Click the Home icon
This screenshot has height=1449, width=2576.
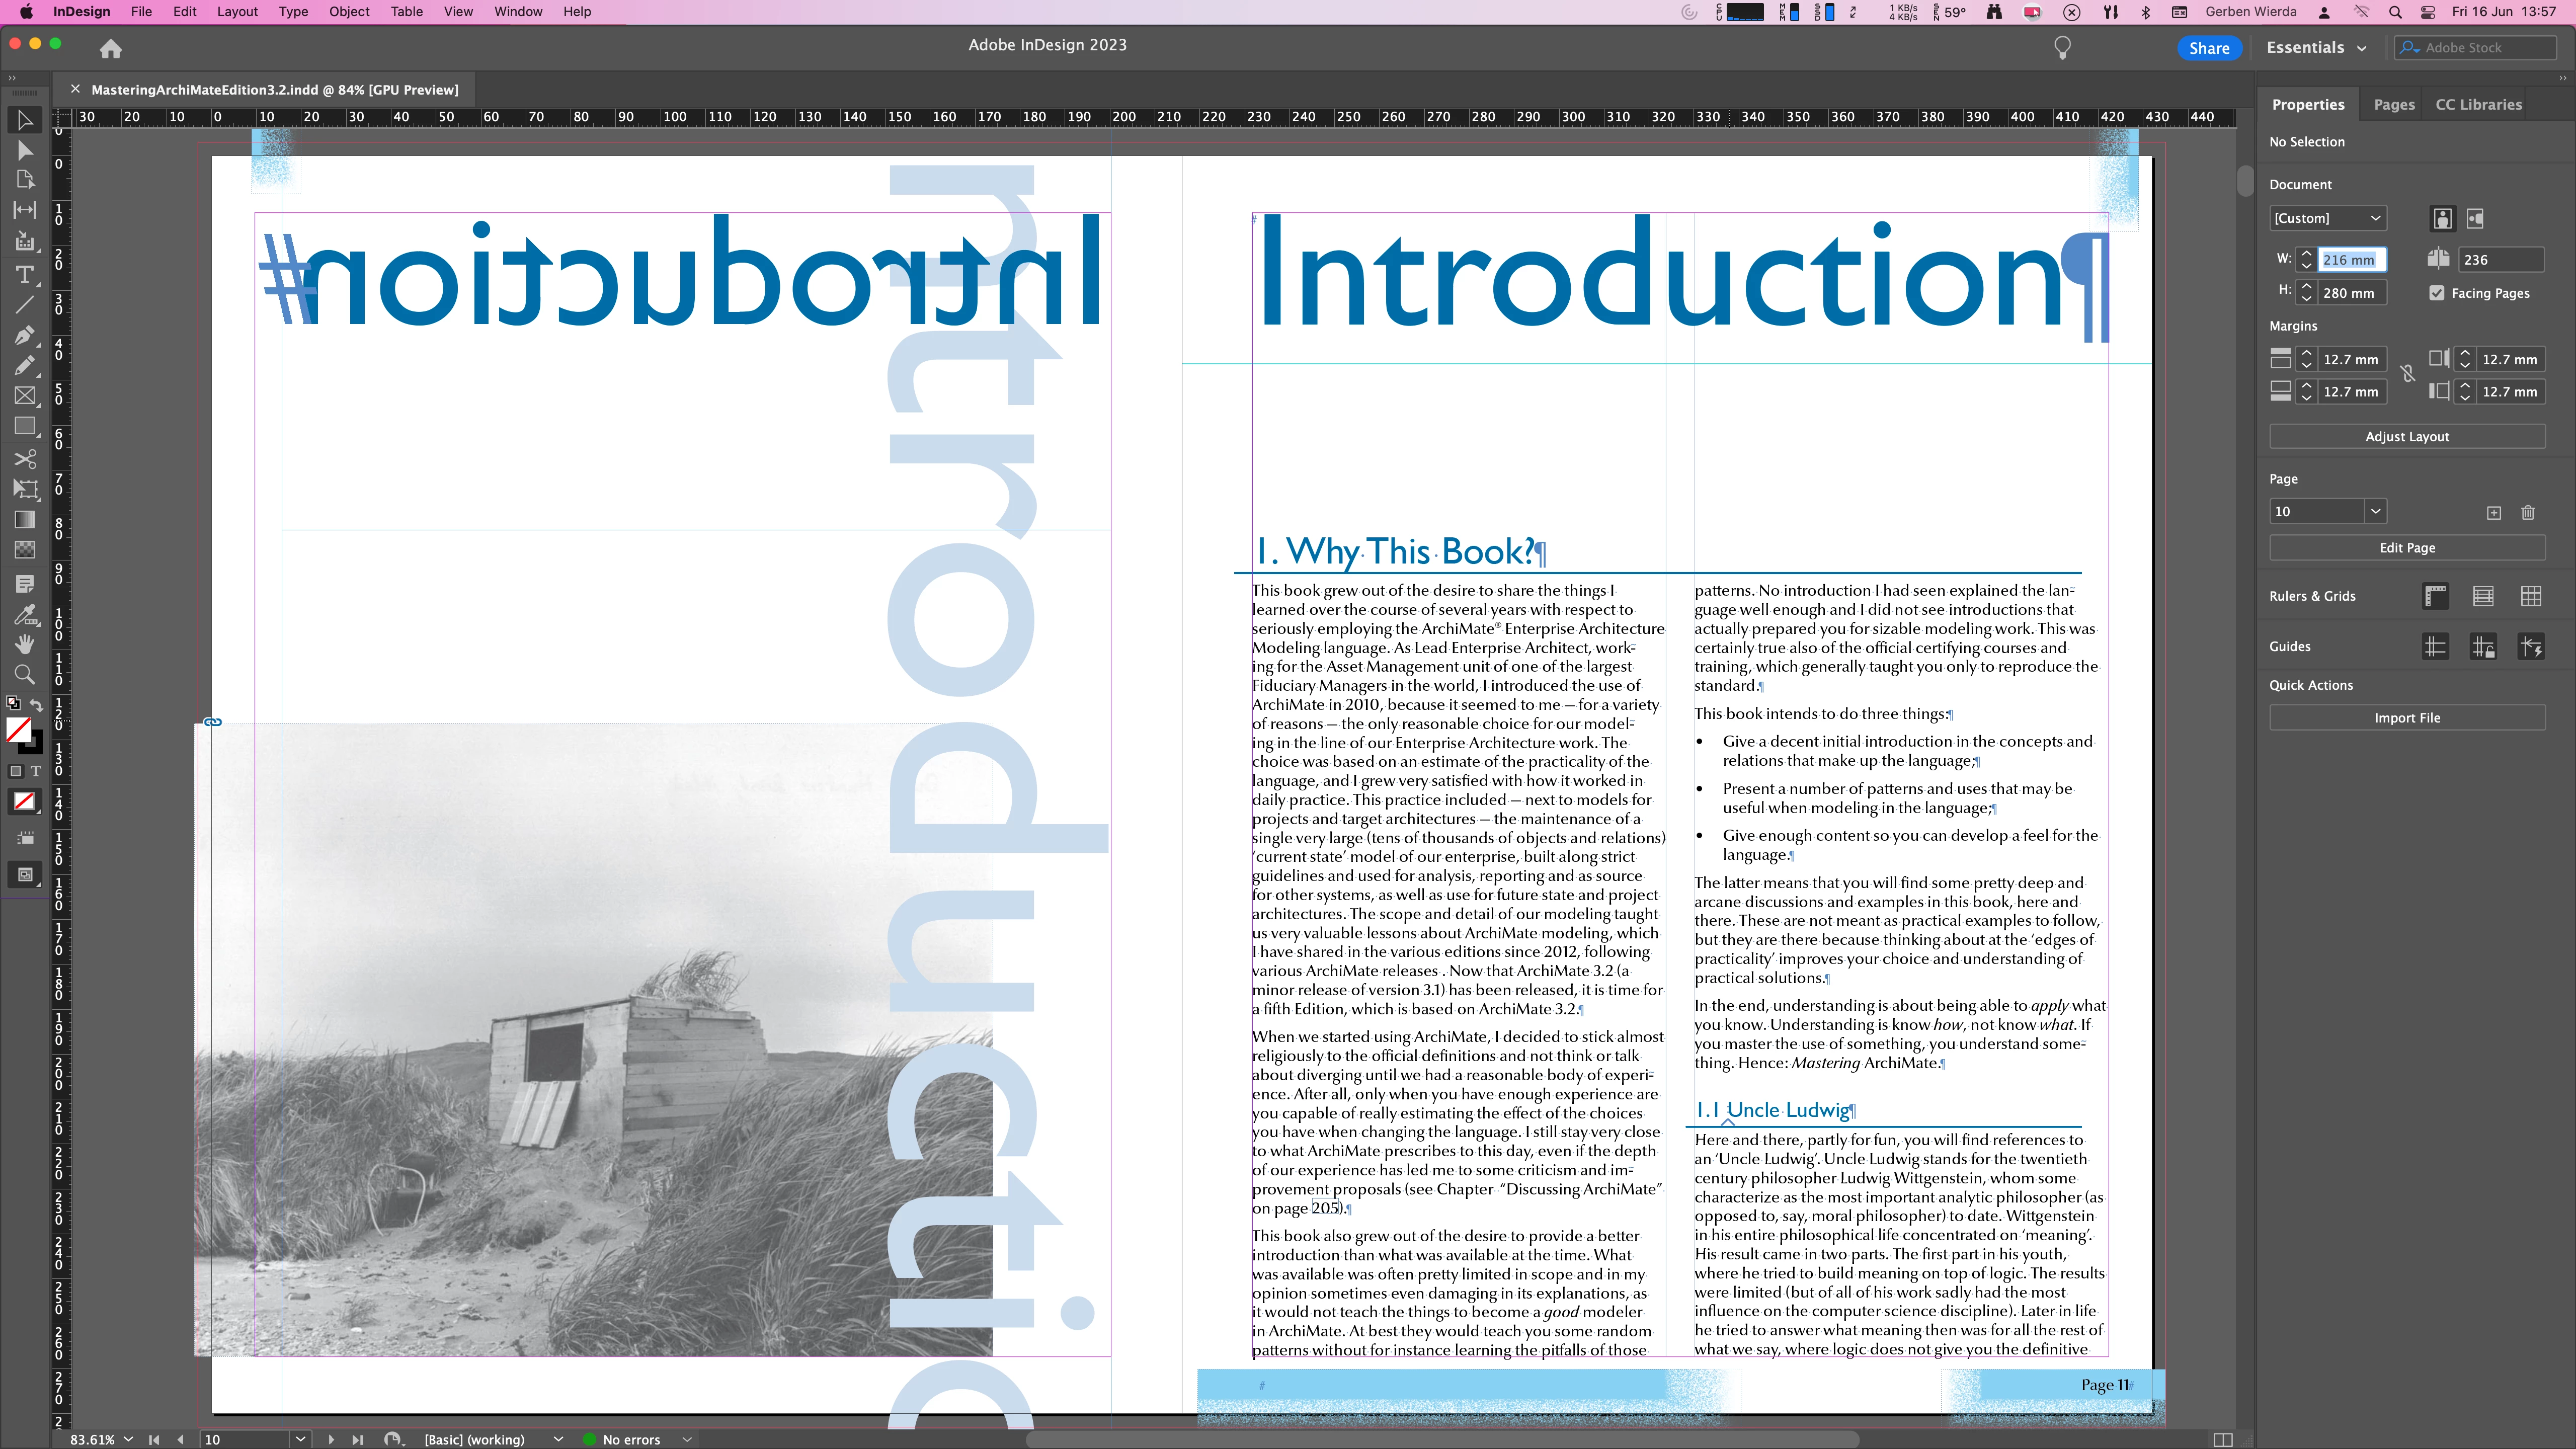(x=111, y=48)
